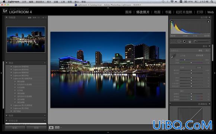Screen dimensions: 216x134
Task: Click the plus icon on Presets panel
Action: 45,63
